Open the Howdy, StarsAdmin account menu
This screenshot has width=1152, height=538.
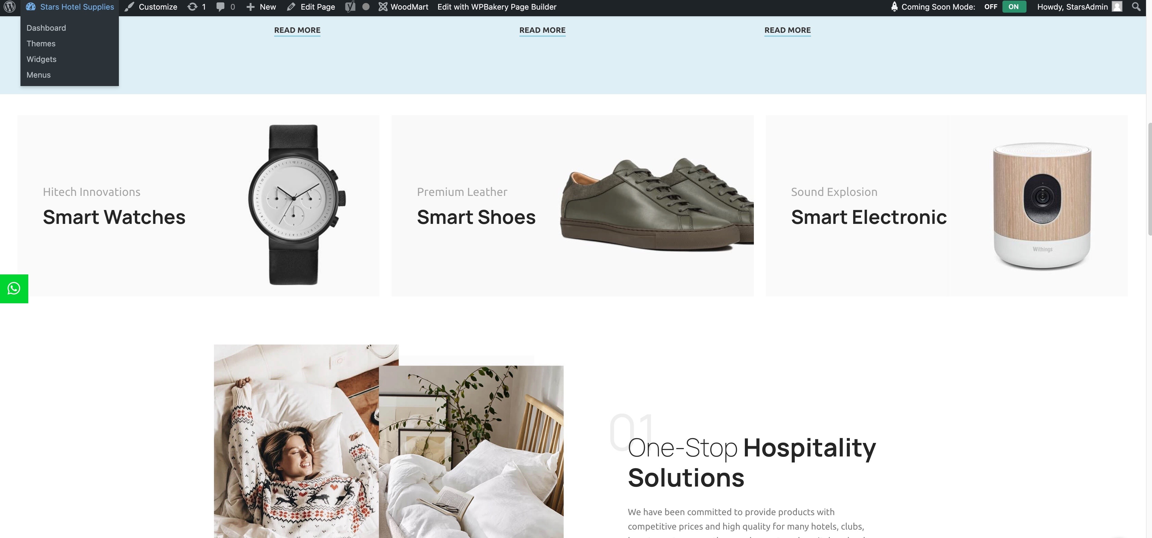tap(1079, 7)
